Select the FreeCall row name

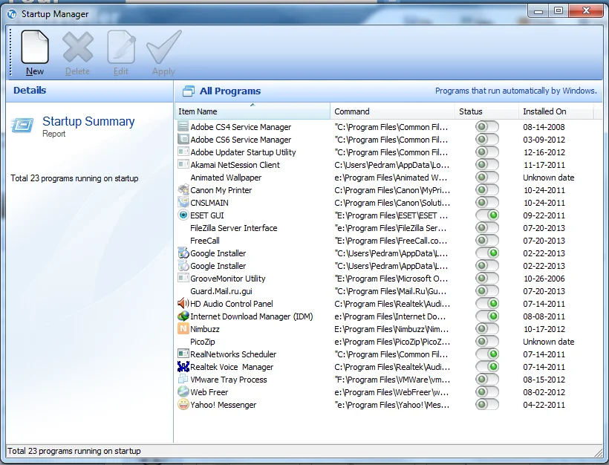click(x=205, y=241)
